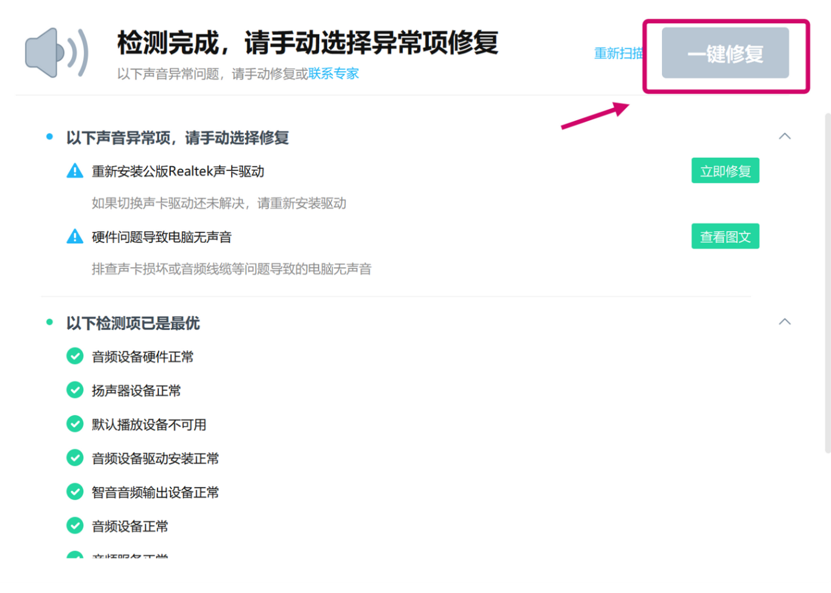Click the 音频设备硬件正常 row text

[143, 357]
